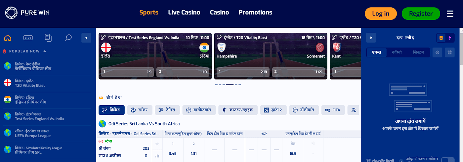Image resolution: width=463 pixels, height=162 pixels.
Task: Open the home icon in sidebar
Action: 8,38
